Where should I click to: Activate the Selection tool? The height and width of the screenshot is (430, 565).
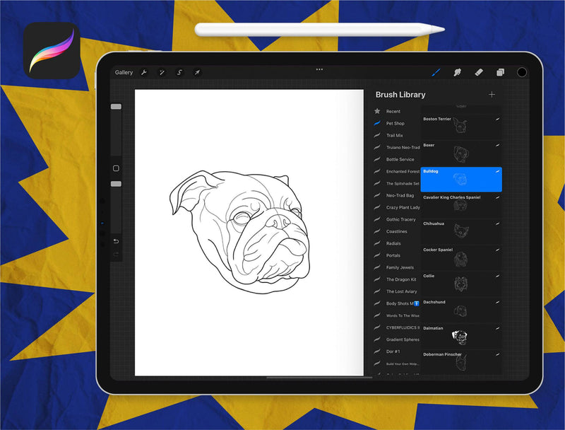[x=179, y=72]
